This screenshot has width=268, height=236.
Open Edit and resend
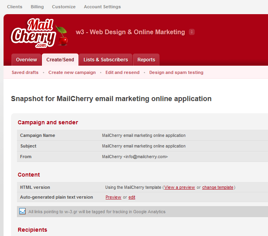click(123, 72)
